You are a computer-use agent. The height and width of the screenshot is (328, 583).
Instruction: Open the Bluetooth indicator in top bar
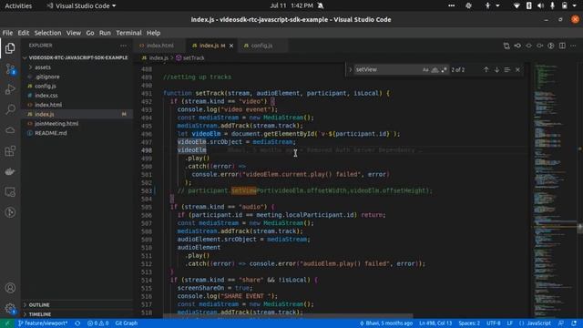point(528,5)
